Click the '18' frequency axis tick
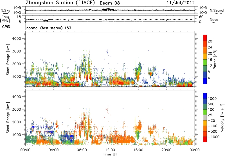Viewport: 225px width, 156px height. click(x=19, y=17)
